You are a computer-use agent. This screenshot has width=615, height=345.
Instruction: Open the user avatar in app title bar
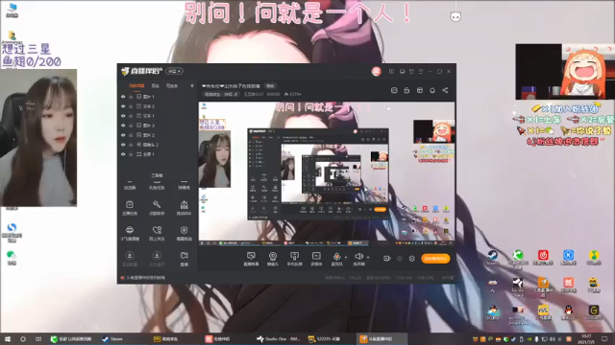pyautogui.click(x=376, y=71)
